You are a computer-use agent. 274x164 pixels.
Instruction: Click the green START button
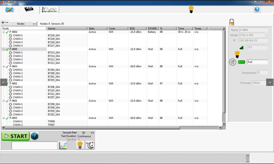click(x=15, y=136)
